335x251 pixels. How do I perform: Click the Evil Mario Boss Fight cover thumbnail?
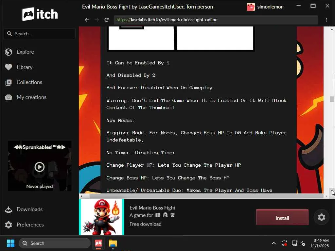tap(101, 217)
